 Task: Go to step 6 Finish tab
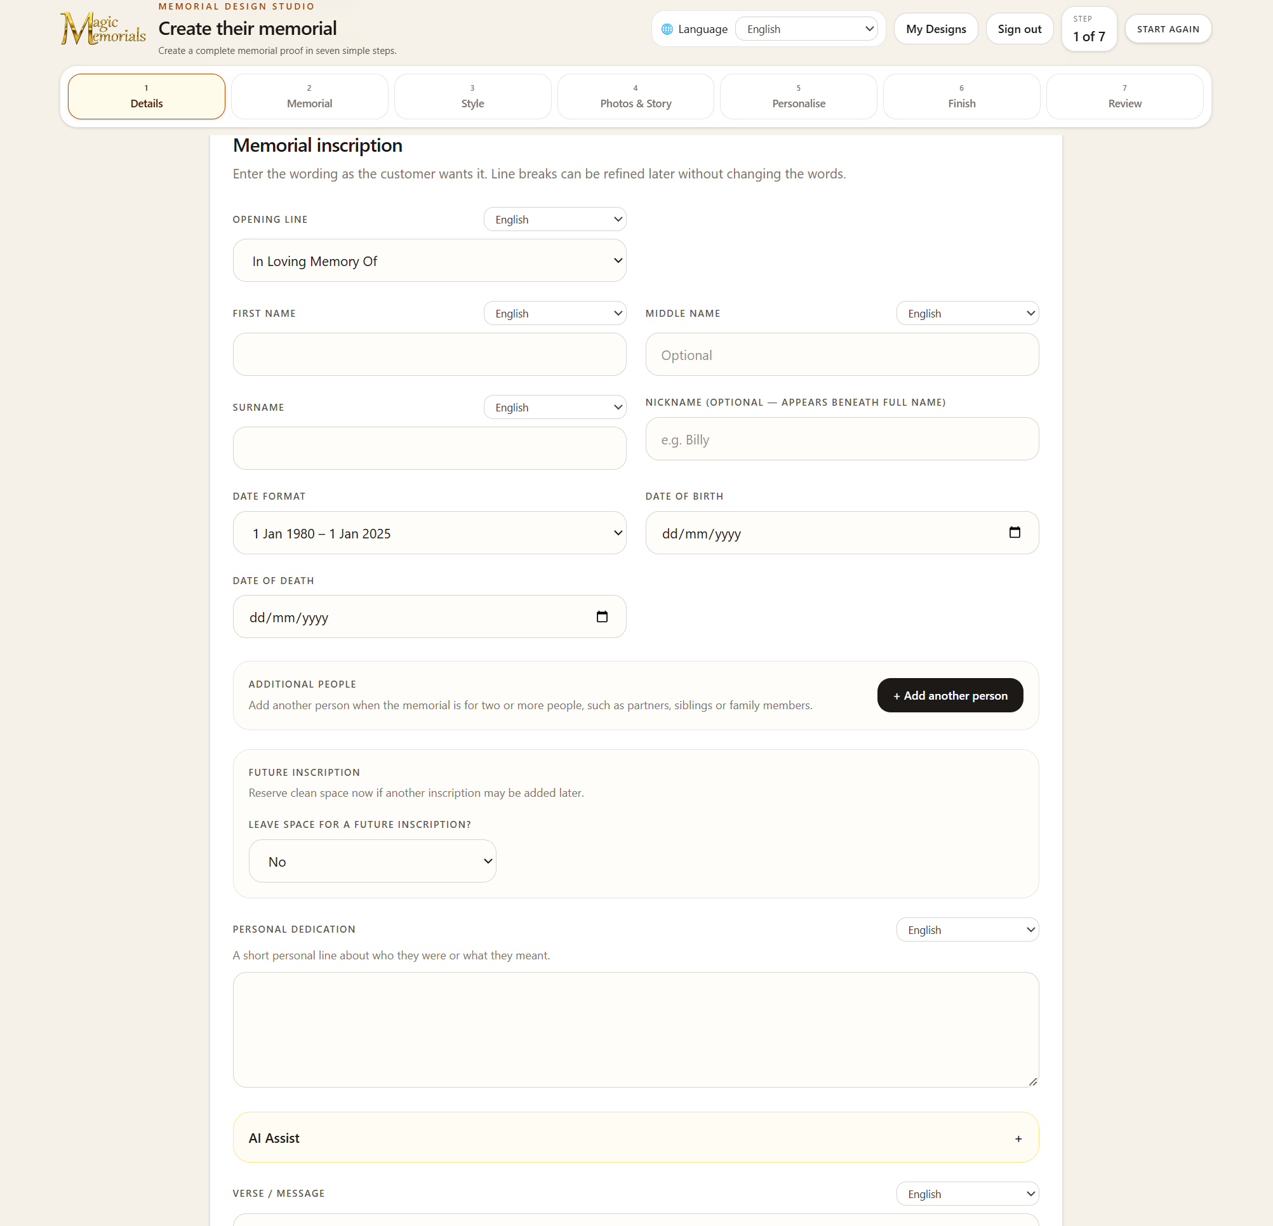click(961, 96)
